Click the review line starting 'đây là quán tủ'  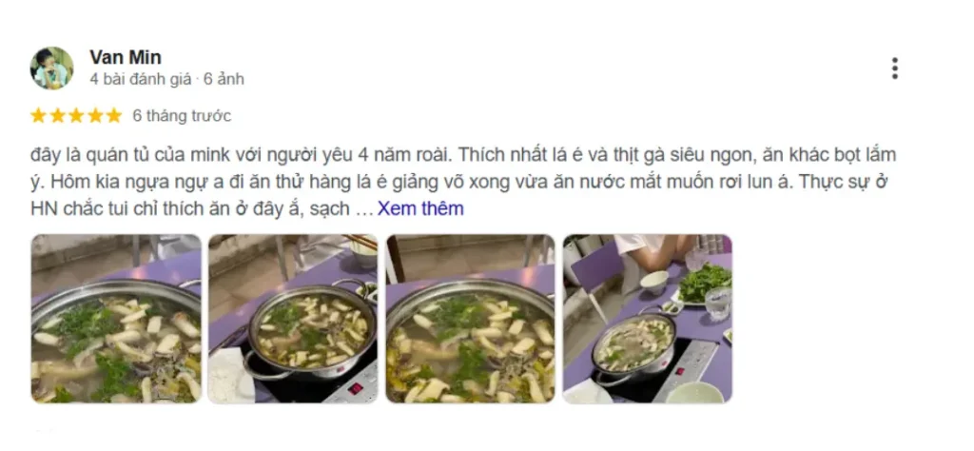click(x=463, y=155)
